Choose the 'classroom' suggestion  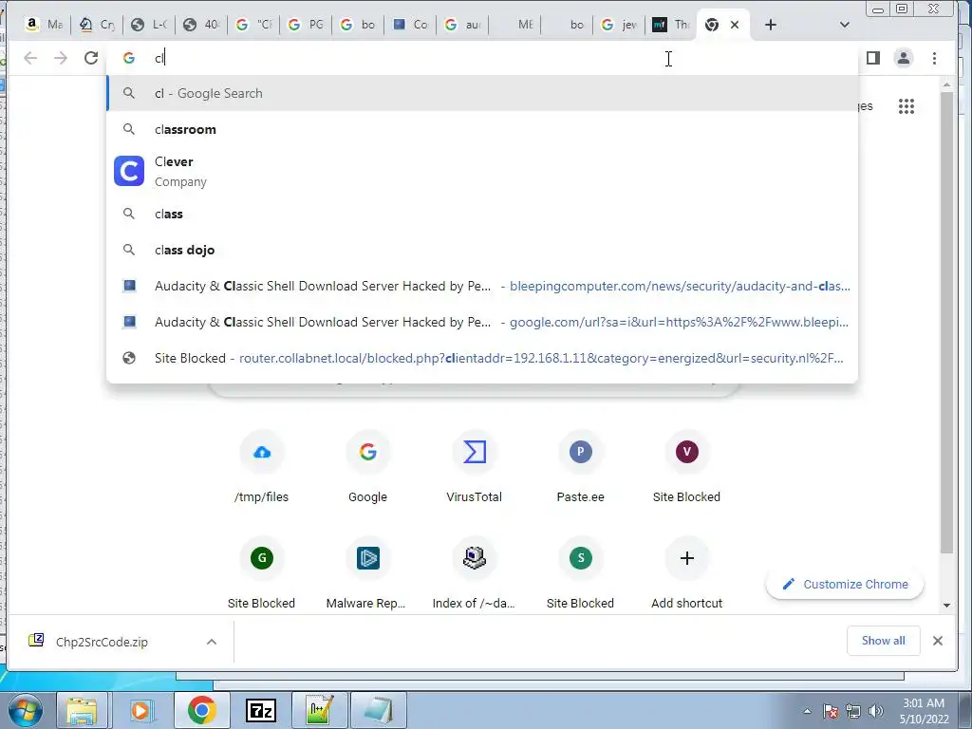pyautogui.click(x=482, y=129)
